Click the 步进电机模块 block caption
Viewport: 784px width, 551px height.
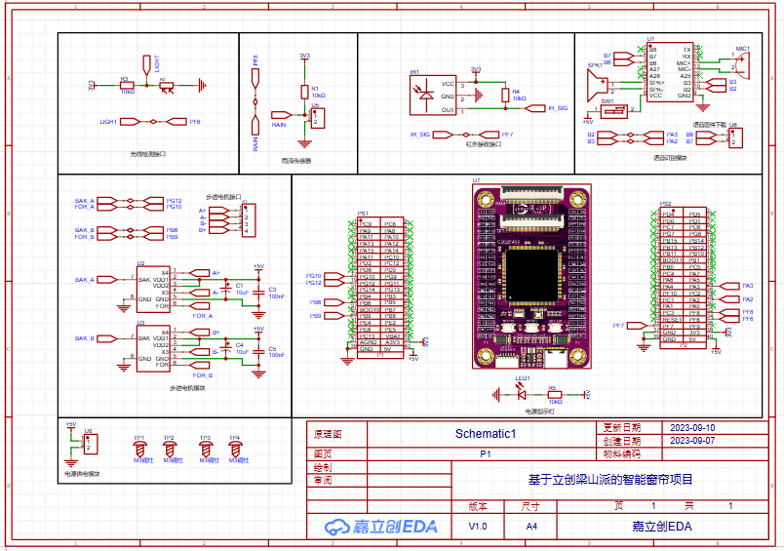point(187,388)
